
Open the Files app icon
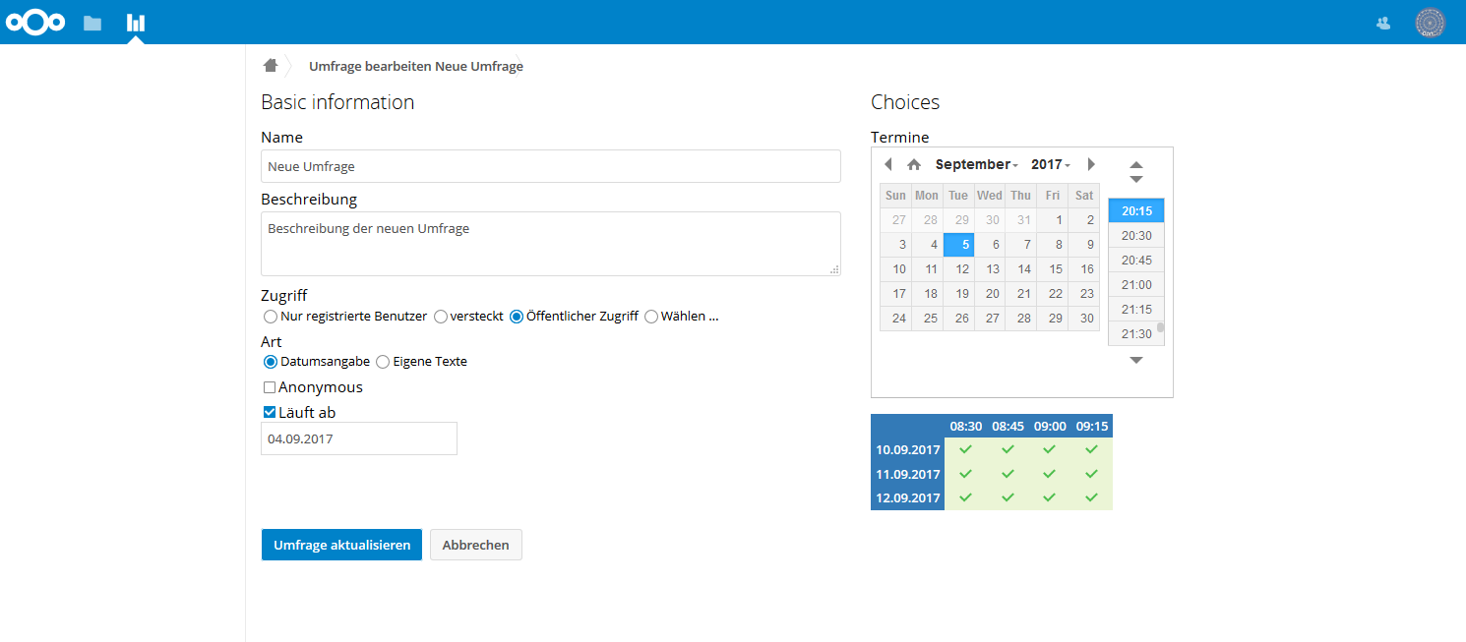(x=92, y=23)
